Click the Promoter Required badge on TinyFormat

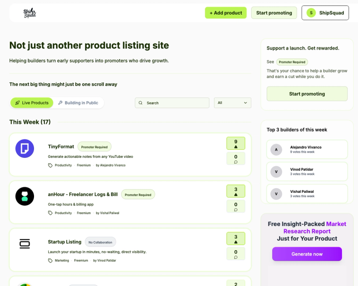(94, 147)
